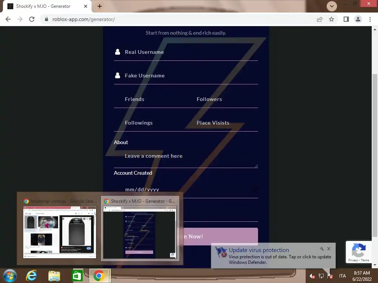Click the address bar URL
378x283 pixels.
[x=84, y=19]
